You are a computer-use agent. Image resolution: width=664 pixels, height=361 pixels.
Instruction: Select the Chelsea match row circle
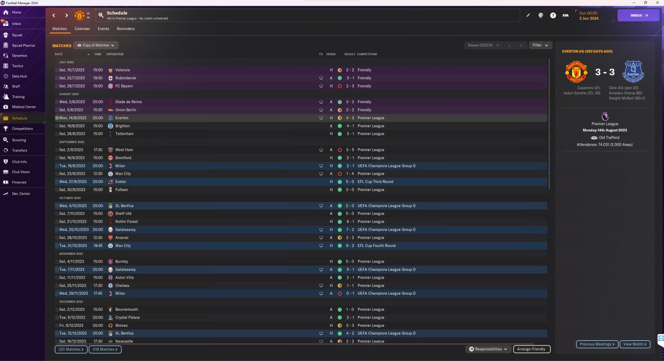(57, 285)
